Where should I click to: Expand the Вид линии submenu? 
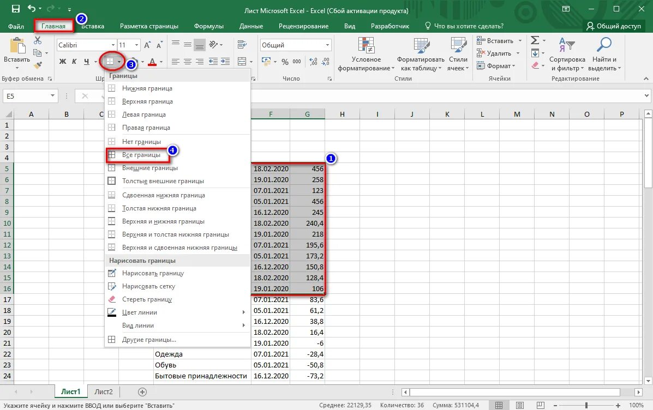[177, 325]
